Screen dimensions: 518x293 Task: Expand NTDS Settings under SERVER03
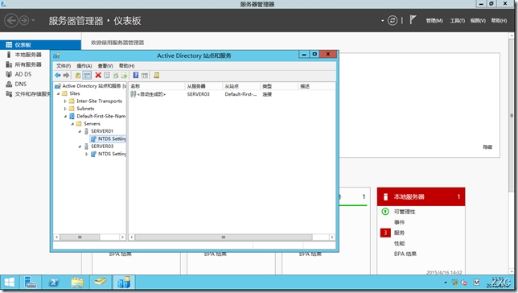(x=87, y=154)
